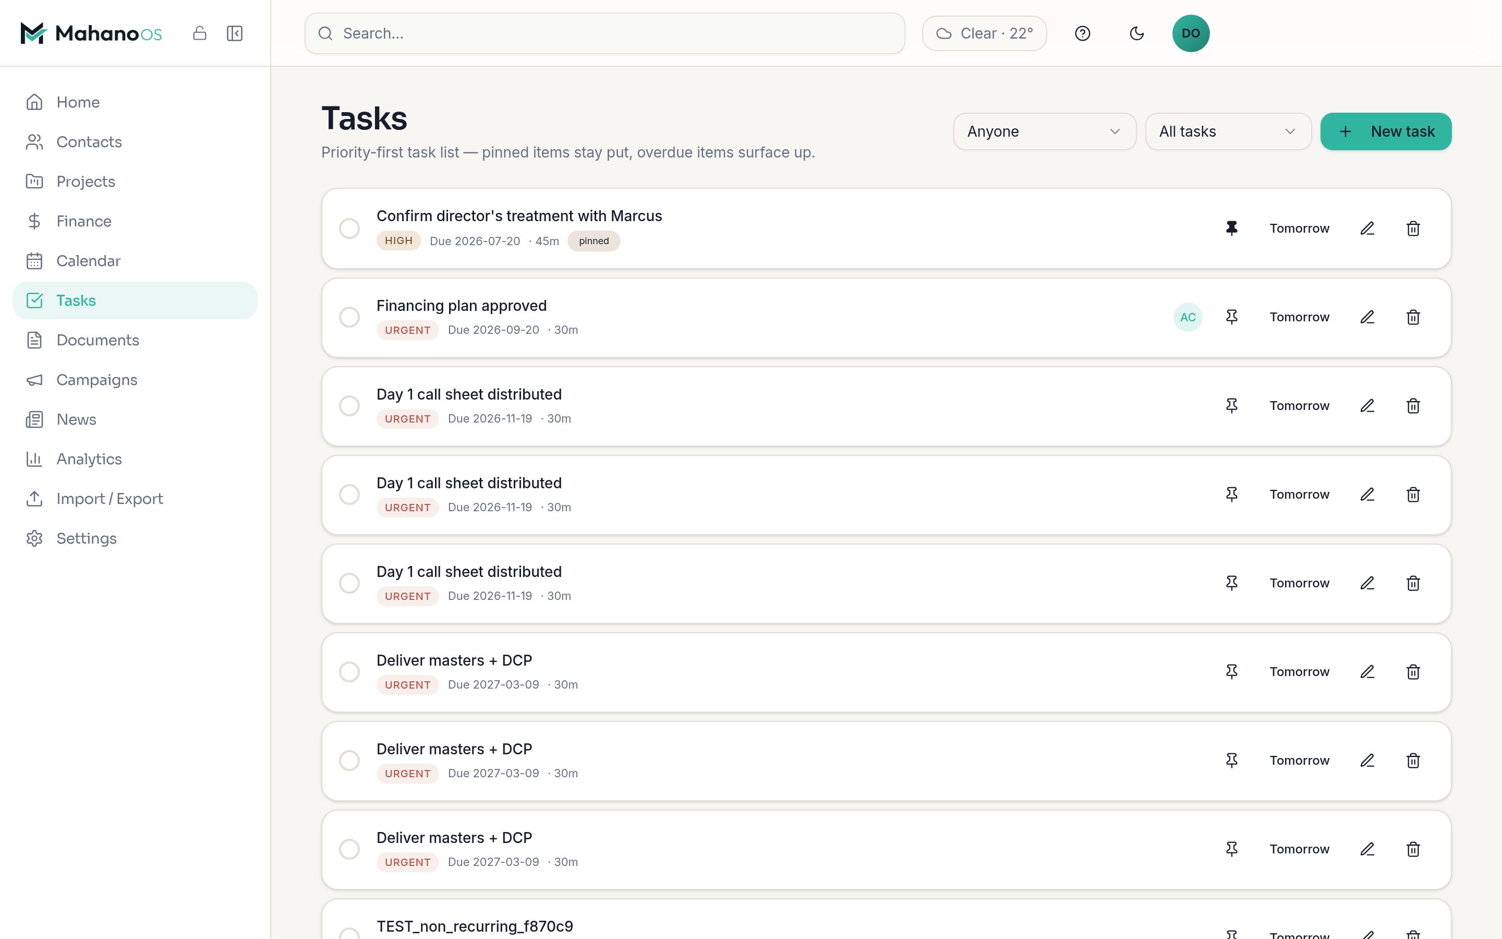Image resolution: width=1502 pixels, height=939 pixels.
Task: Open News in the sidebar
Action: (x=135, y=420)
